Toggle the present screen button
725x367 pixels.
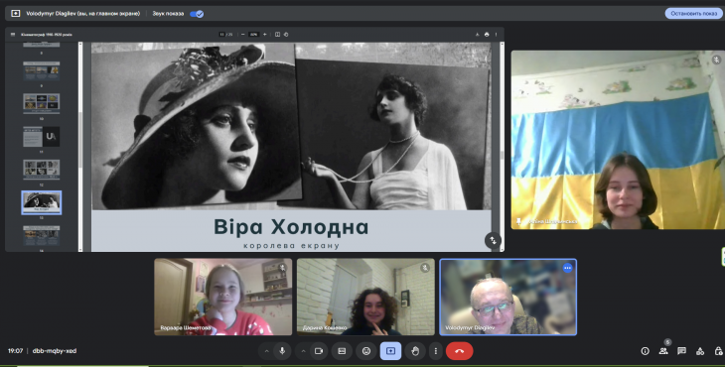pos(390,351)
